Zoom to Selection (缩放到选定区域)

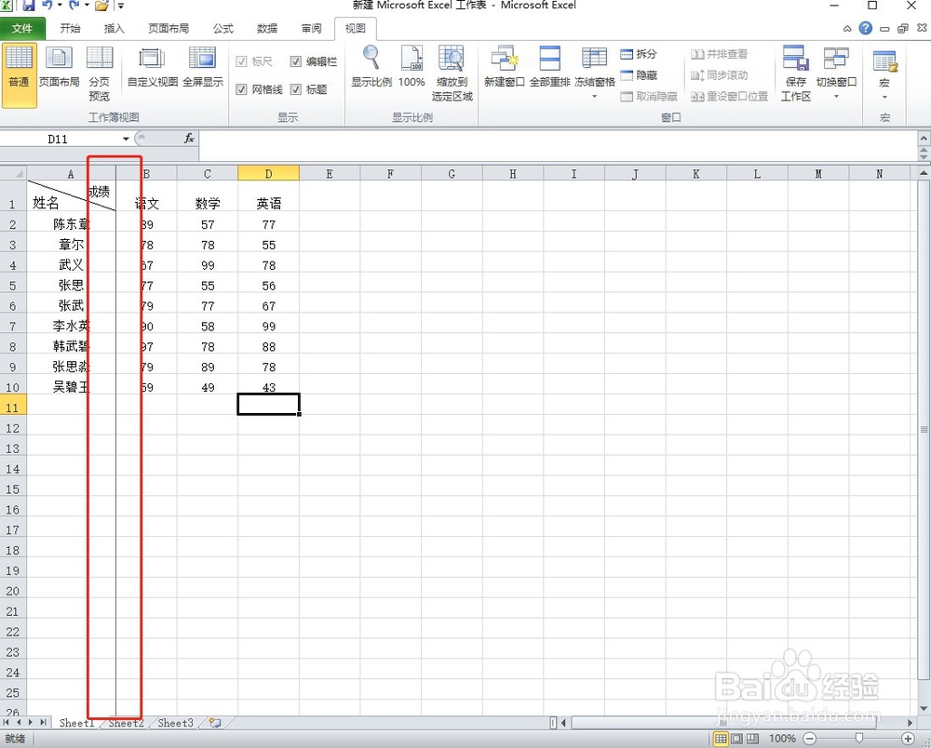coord(452,74)
